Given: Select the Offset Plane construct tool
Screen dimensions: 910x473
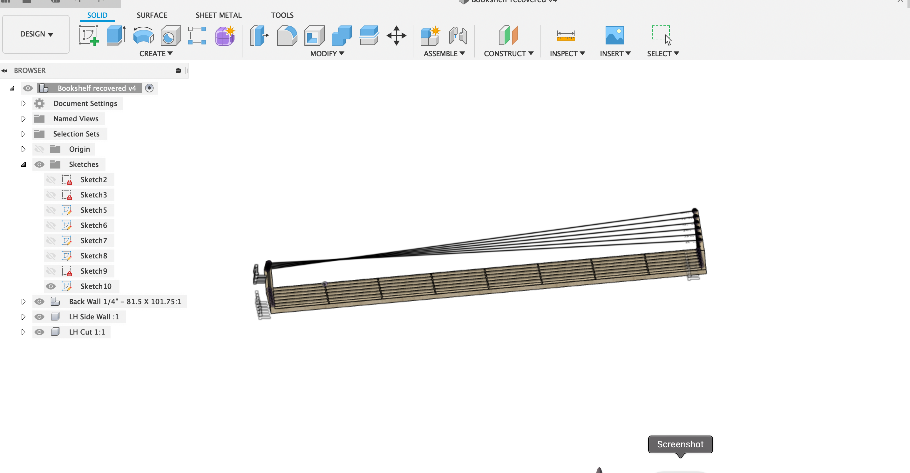Looking at the screenshot, I should click(x=508, y=35).
